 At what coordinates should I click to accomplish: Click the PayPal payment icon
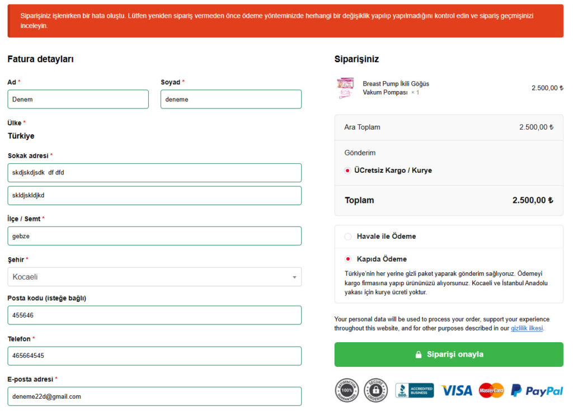pos(536,390)
